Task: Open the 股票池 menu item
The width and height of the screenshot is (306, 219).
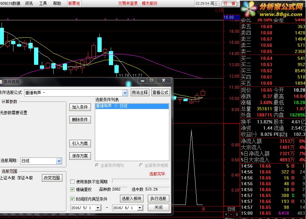Action: point(74,3)
